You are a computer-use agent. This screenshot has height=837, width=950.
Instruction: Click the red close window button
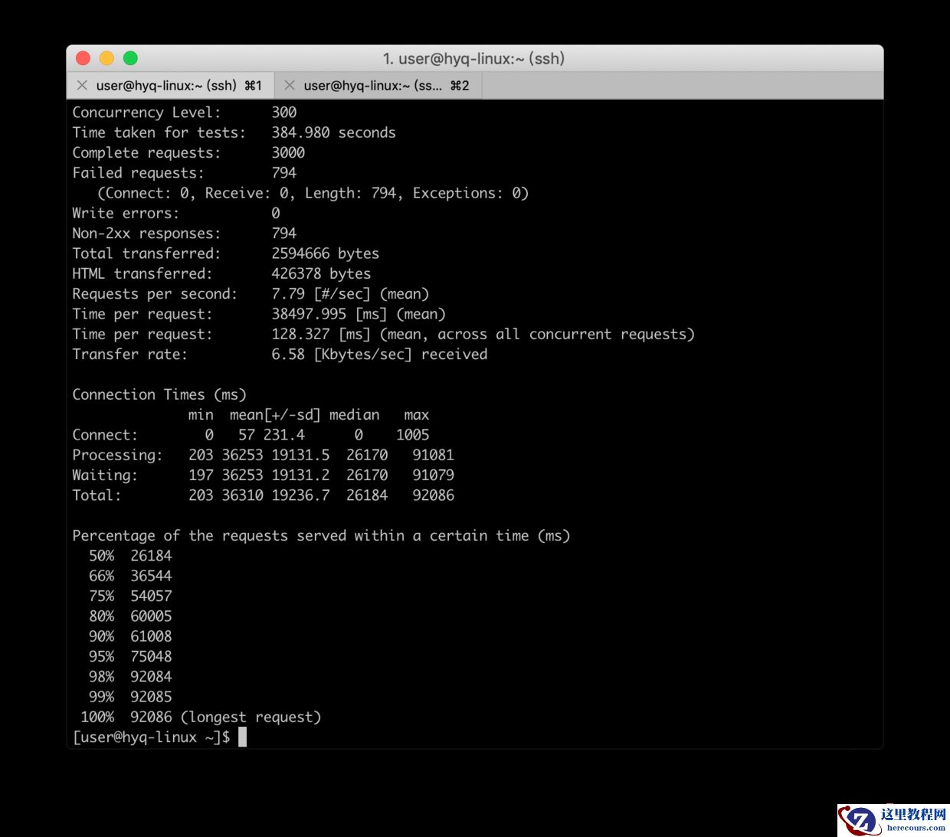click(84, 58)
